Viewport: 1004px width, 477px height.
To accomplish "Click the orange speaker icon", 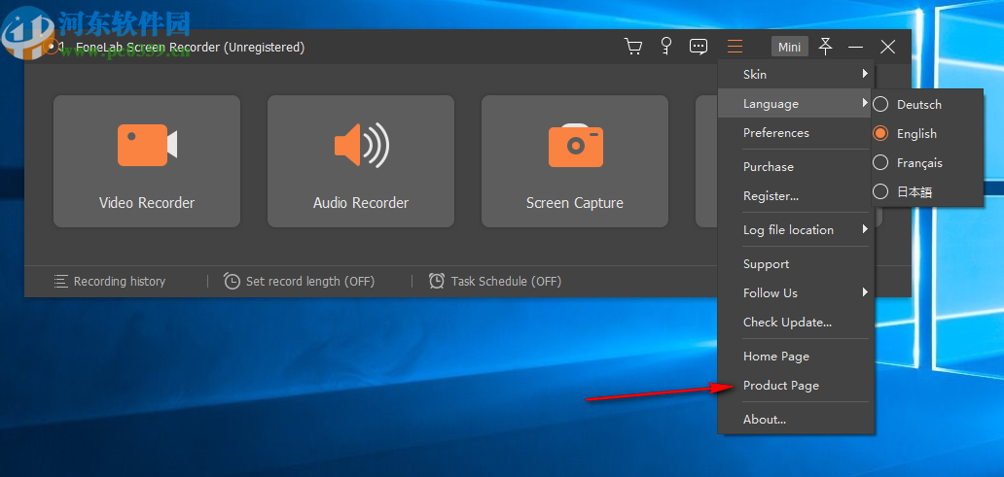I will pos(361,145).
